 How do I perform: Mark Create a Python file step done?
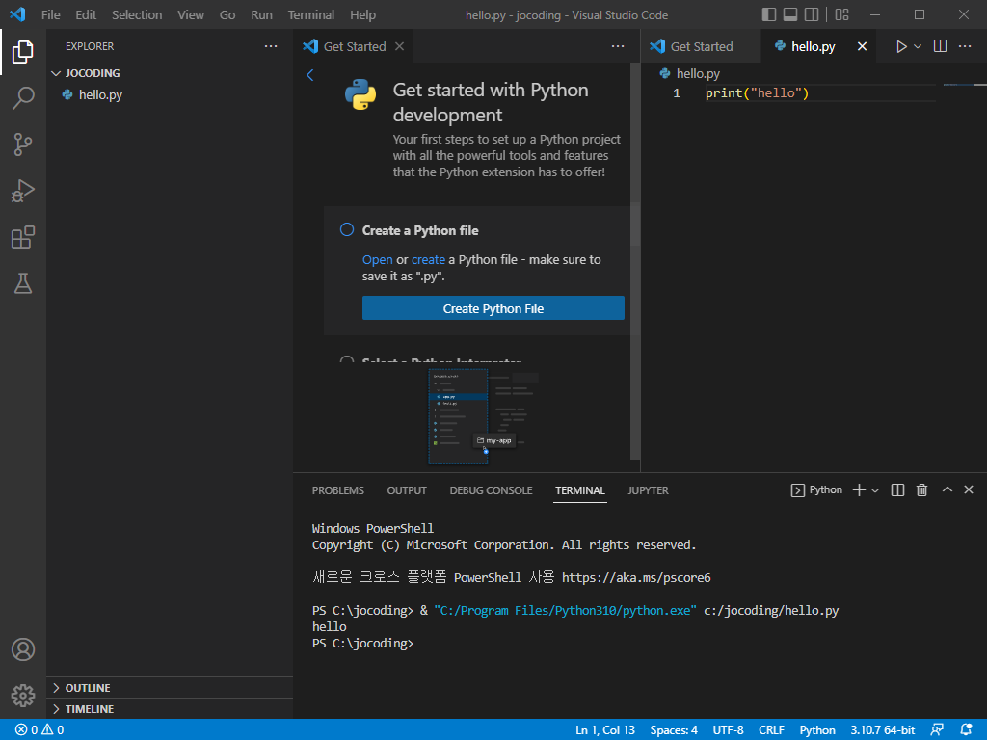tap(346, 229)
